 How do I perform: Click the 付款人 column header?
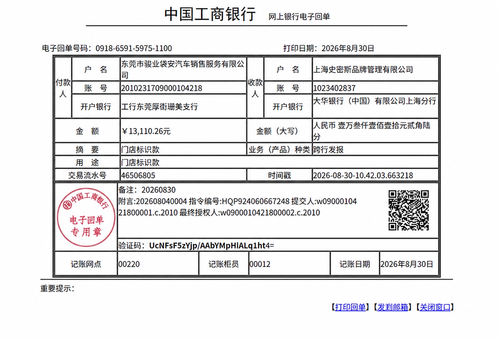pos(63,88)
